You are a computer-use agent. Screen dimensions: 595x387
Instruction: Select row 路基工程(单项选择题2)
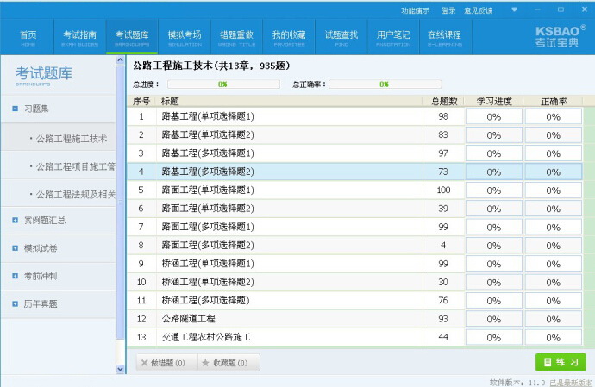(x=354, y=134)
